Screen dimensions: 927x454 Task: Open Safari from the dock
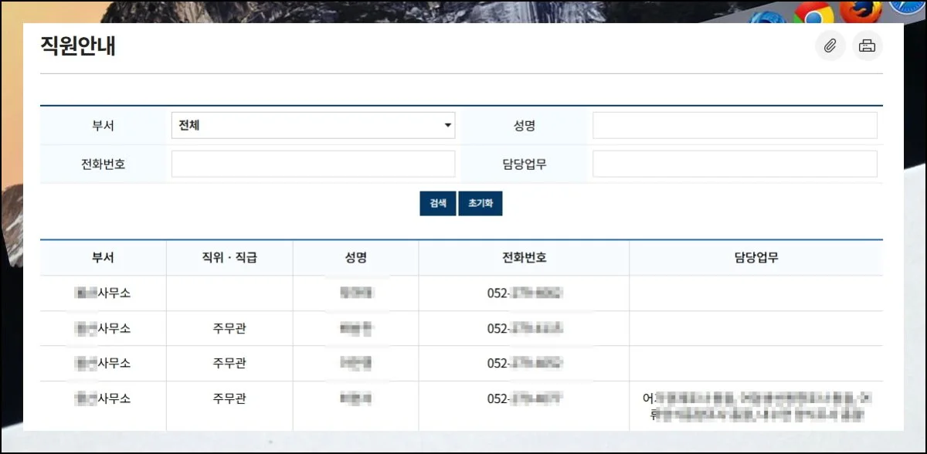tap(908, 8)
